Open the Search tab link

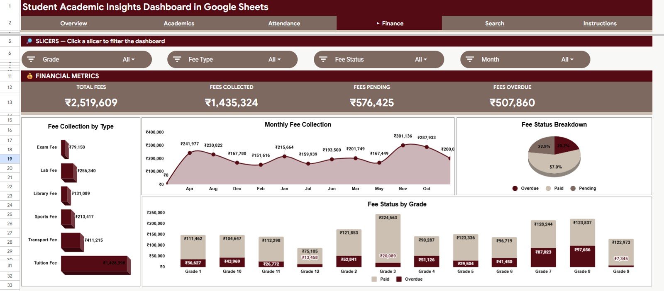495,23
